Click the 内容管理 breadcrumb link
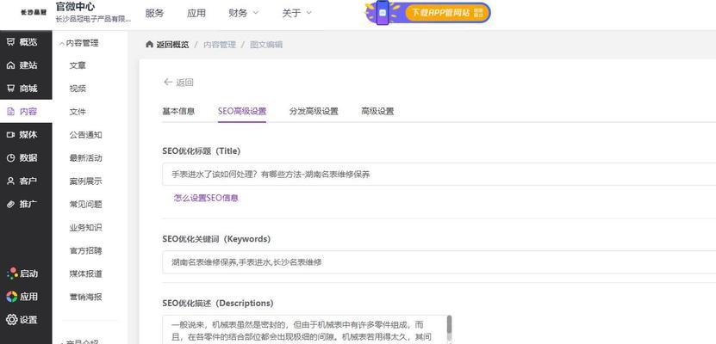 click(220, 45)
